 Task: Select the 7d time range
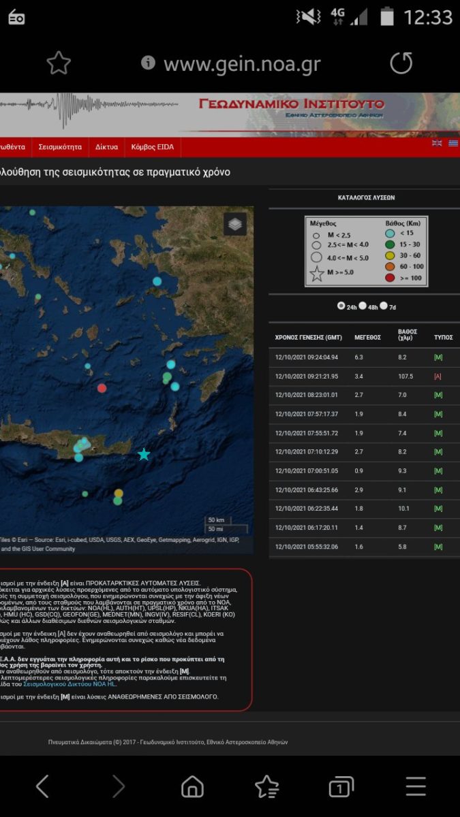[384, 306]
